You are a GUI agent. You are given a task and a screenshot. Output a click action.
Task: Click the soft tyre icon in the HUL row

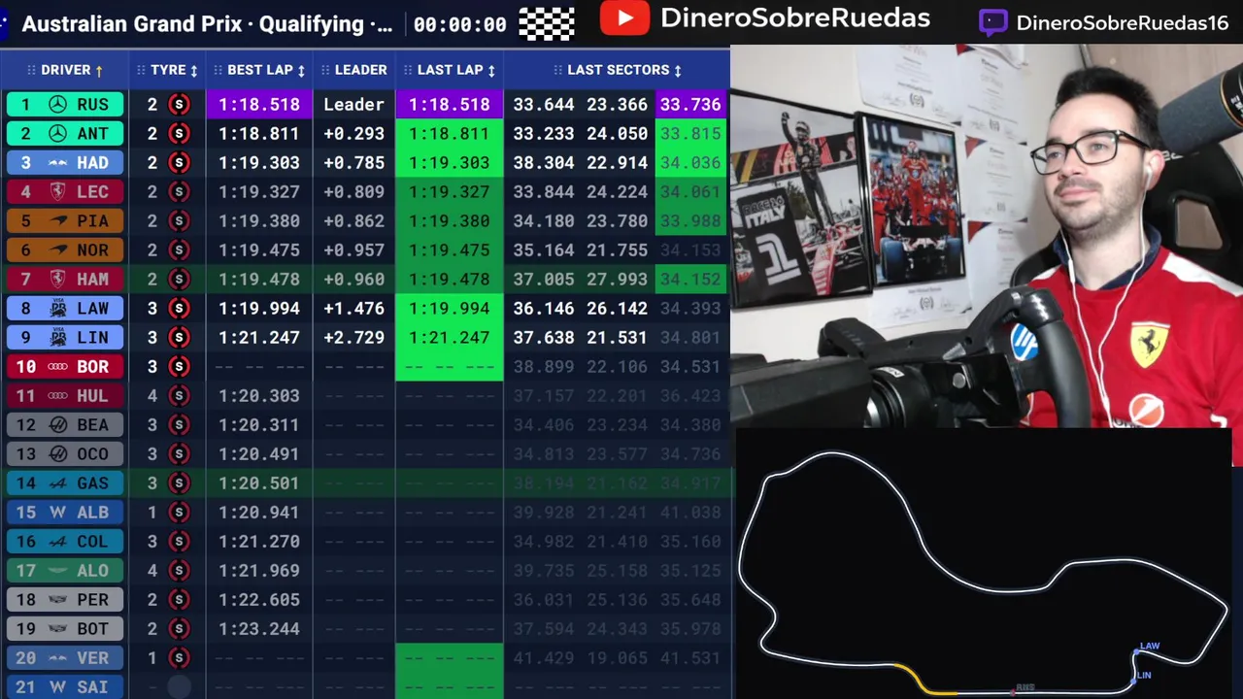point(179,395)
